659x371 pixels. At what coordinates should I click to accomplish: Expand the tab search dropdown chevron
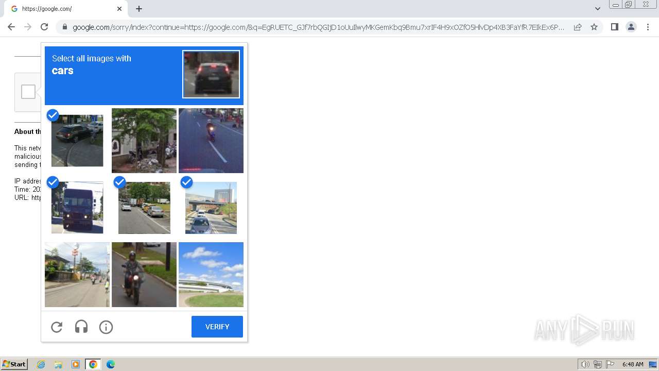(x=598, y=9)
